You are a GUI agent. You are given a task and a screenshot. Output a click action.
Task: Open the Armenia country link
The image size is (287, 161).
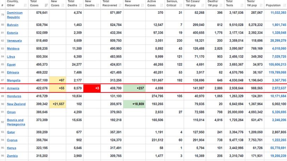(13, 88)
